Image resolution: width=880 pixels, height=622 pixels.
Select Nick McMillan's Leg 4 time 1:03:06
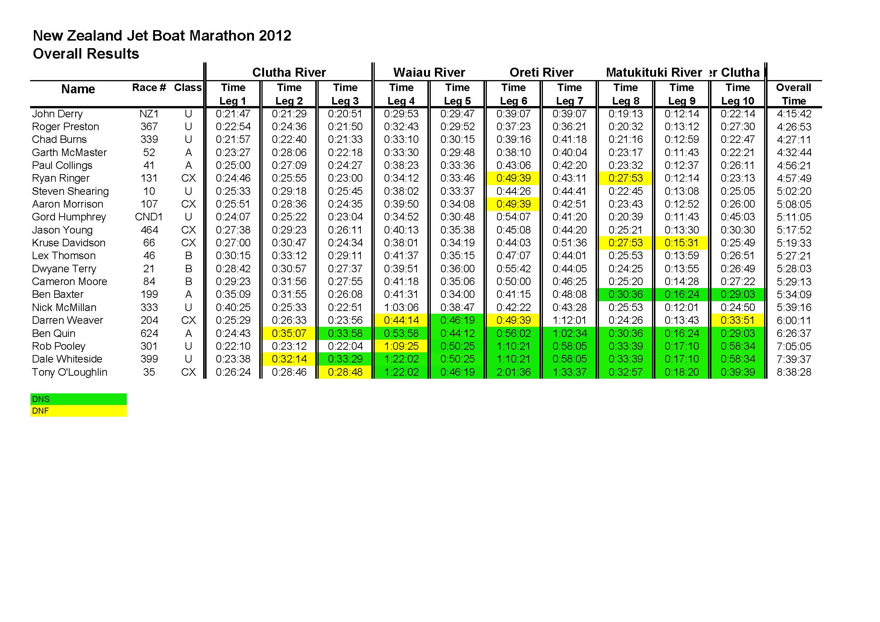point(401,307)
